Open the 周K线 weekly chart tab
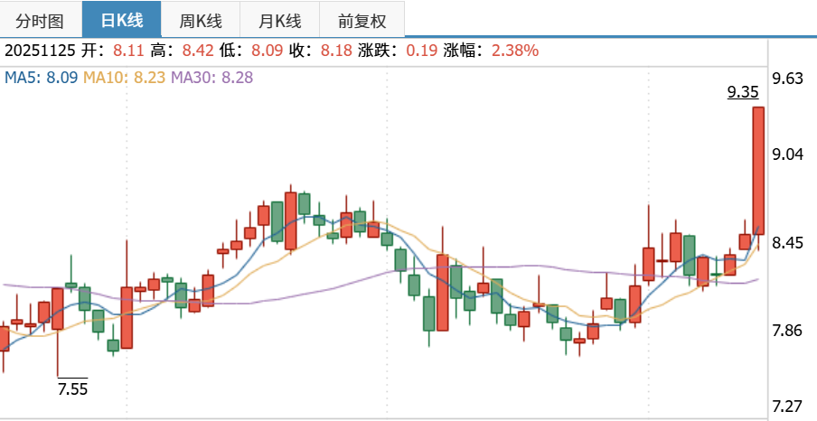Viewport: 817px width, 421px height. pyautogui.click(x=202, y=19)
